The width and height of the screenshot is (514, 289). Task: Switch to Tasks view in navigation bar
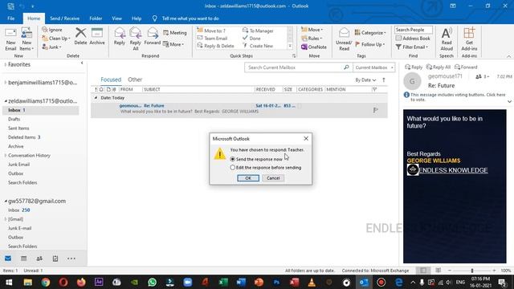[55, 258]
